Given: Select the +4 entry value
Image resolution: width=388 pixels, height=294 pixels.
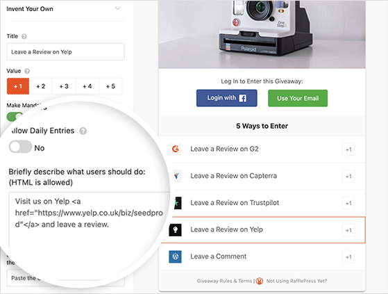Looking at the screenshot, I should point(87,86).
